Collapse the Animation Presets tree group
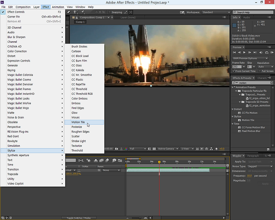The height and width of the screenshot is (220, 275). tap(233, 87)
